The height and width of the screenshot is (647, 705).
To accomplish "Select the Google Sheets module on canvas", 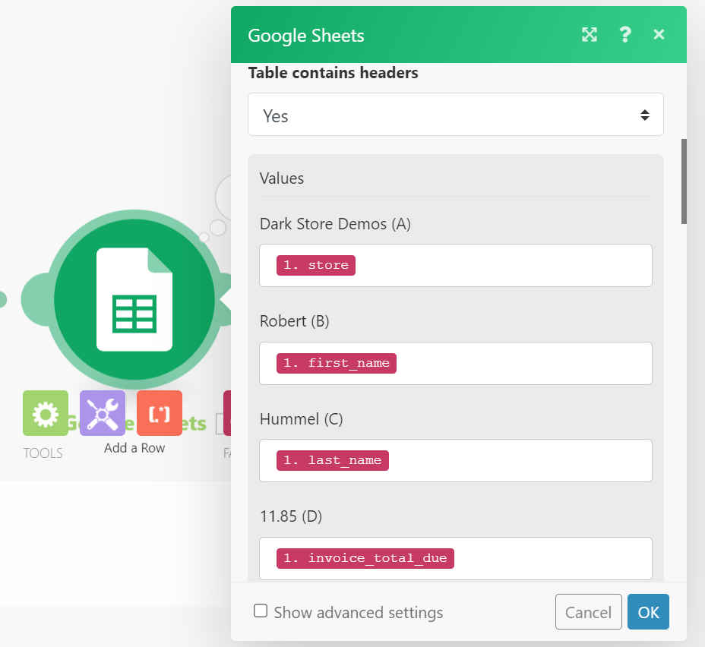I will point(134,299).
